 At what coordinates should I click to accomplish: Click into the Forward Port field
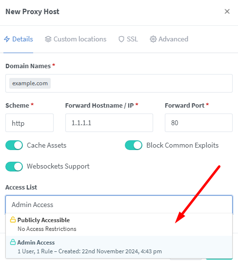click(199, 123)
